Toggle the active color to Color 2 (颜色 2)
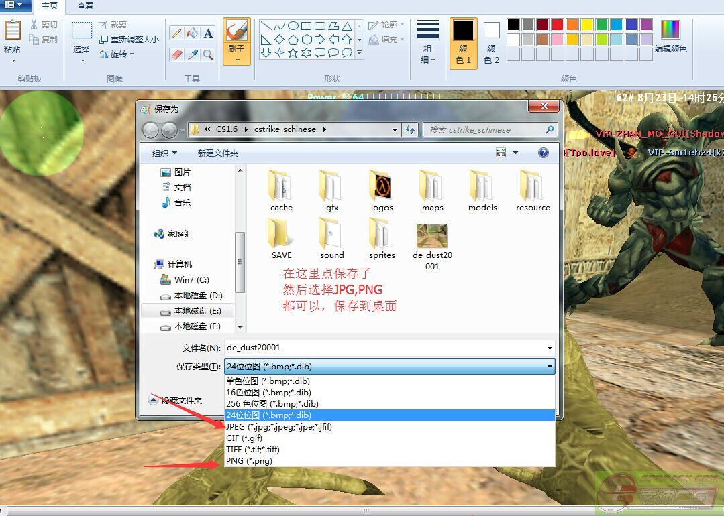The height and width of the screenshot is (516, 724). click(492, 42)
